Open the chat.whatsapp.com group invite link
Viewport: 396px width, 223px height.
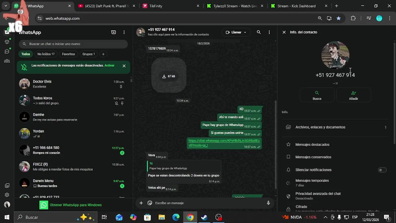pyautogui.click(x=224, y=143)
